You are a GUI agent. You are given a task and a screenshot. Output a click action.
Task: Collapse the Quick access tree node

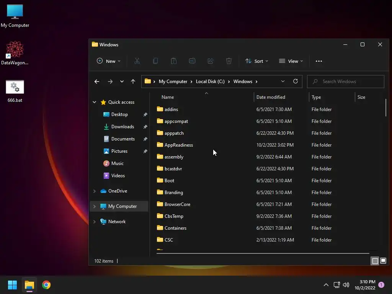coord(95,102)
